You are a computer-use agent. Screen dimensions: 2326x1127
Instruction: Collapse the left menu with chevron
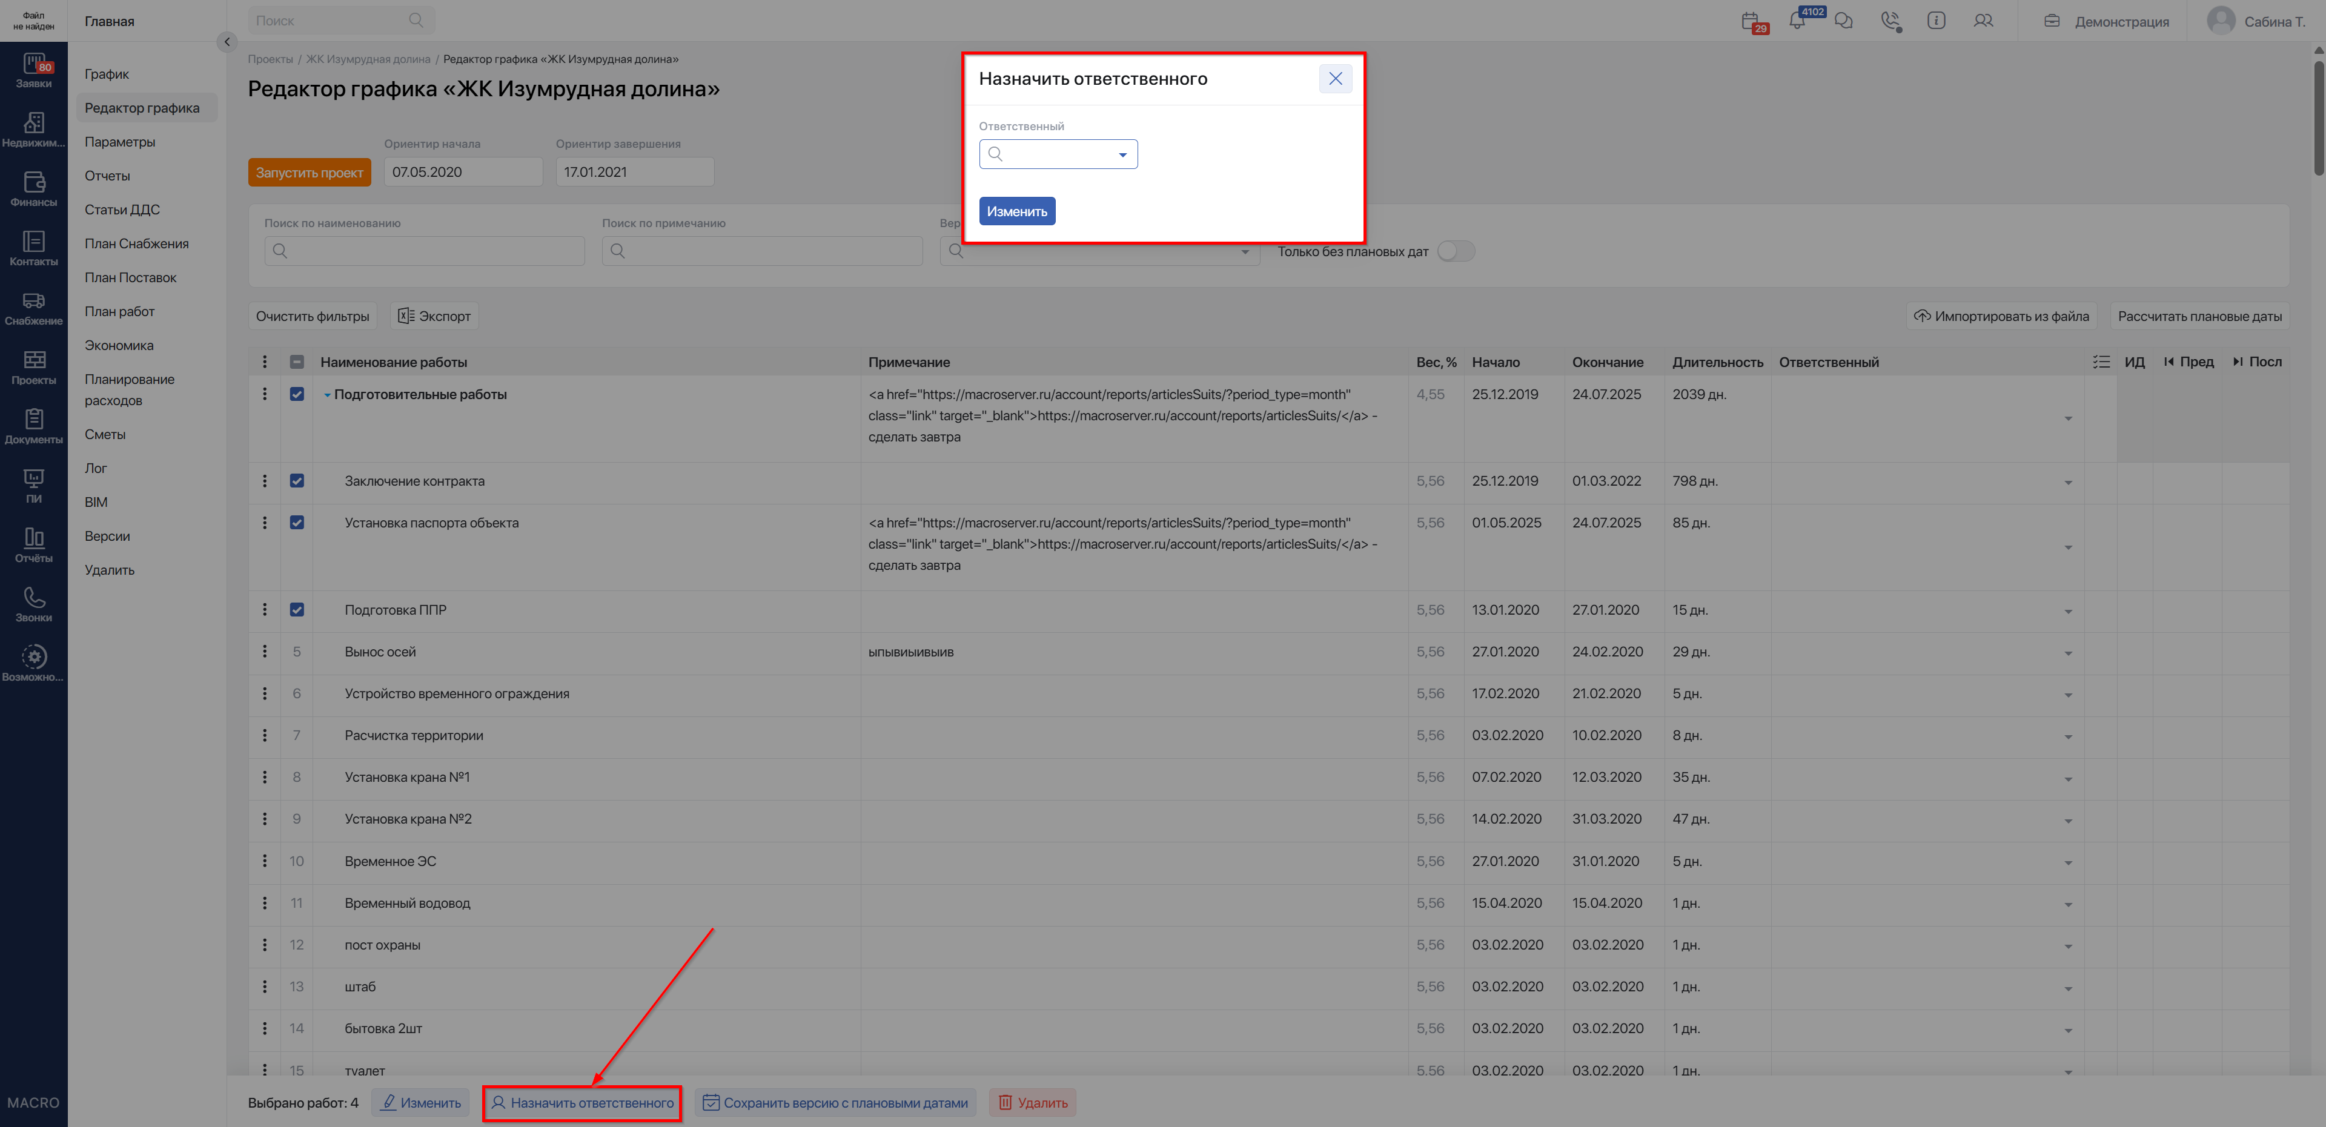pos(227,42)
